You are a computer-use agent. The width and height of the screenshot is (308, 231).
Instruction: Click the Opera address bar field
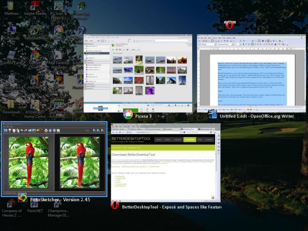coord(156,133)
